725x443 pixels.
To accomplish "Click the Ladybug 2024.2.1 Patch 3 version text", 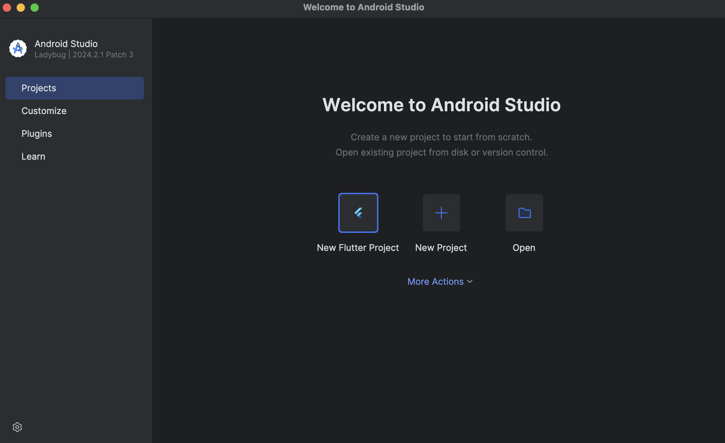I will tap(84, 55).
